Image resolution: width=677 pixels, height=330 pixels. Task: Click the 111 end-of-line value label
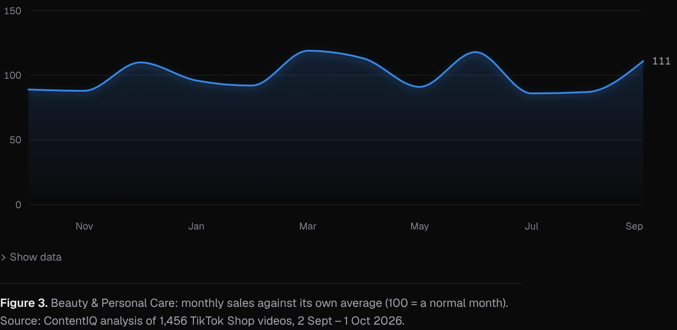pos(661,61)
